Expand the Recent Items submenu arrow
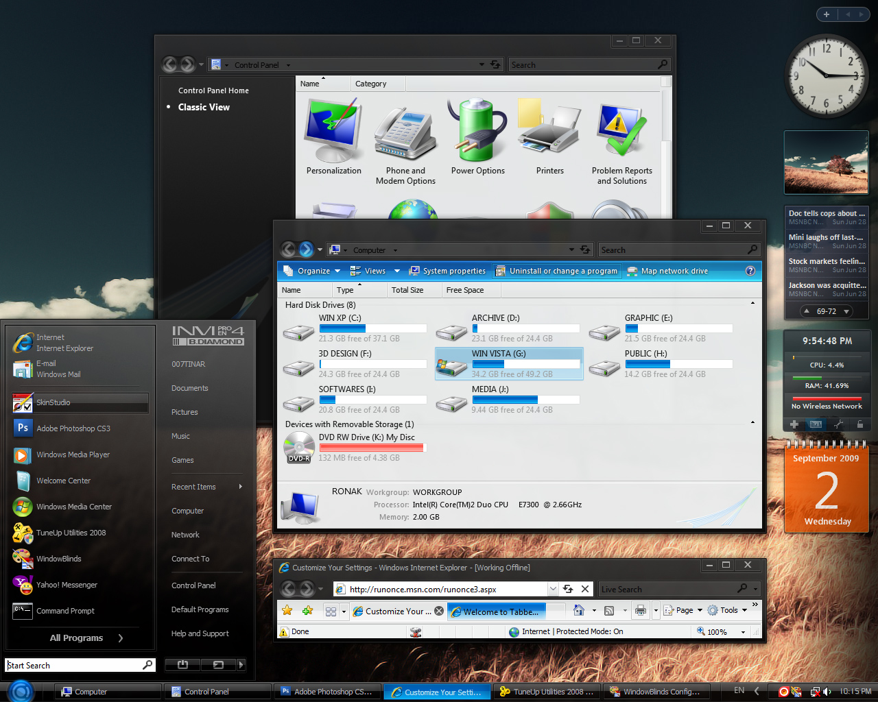This screenshot has height=702, width=878. (x=240, y=487)
